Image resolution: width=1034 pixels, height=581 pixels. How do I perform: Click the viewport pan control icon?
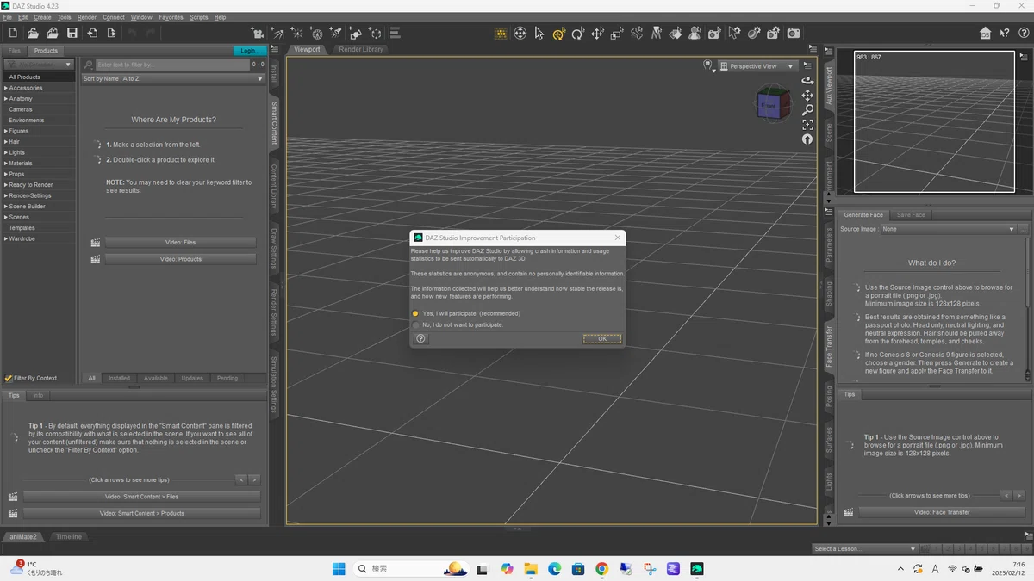click(x=807, y=96)
